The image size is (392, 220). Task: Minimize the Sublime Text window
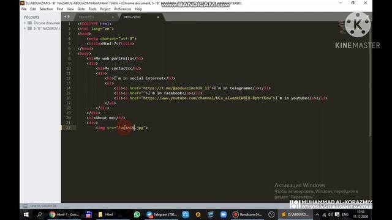coord(341,3)
